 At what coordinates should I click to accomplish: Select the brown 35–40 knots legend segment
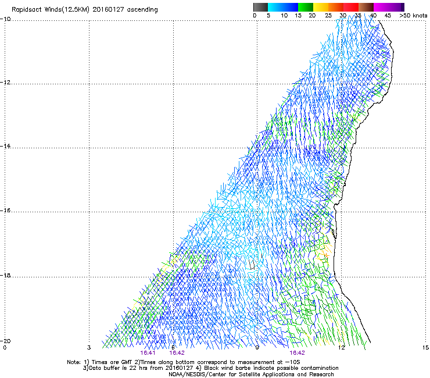(366, 7)
